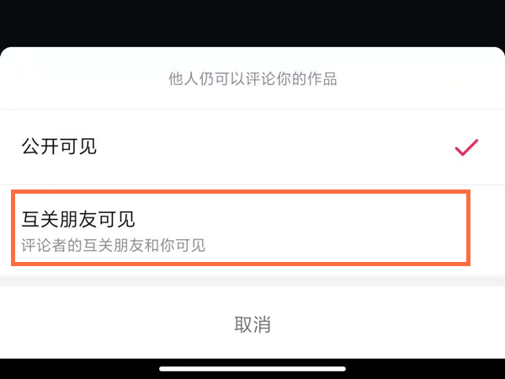Tap white area right of 取消 text
Viewport: 505px width, 379px height.
[x=396, y=324]
